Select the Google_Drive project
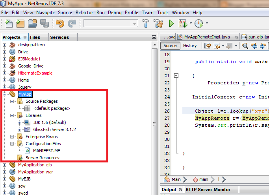This screenshot has height=195, width=269. tap(31, 66)
